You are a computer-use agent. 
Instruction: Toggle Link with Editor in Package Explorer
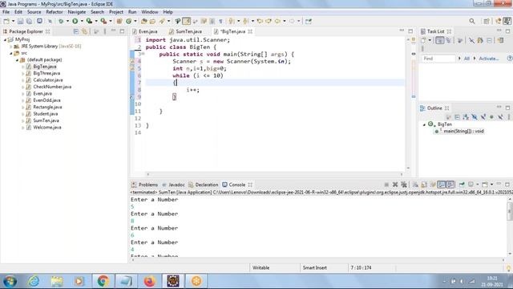click(85, 31)
